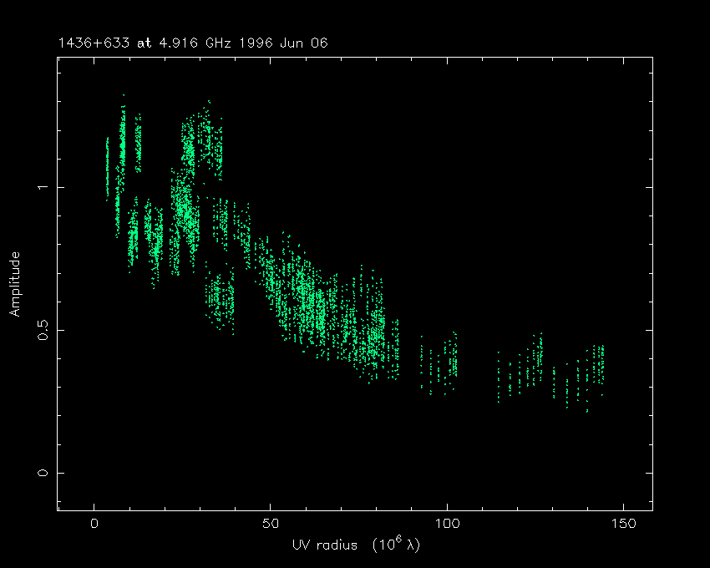Click the "1996 Jun 06" date in the title
Screen dimensions: 710x568
coord(286,43)
